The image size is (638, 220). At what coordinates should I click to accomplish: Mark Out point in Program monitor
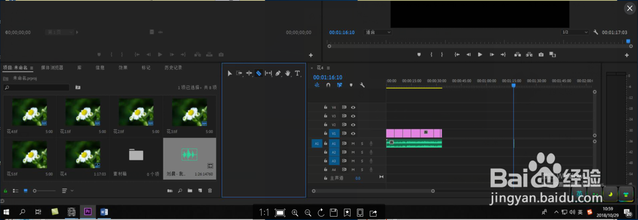tap(442, 54)
